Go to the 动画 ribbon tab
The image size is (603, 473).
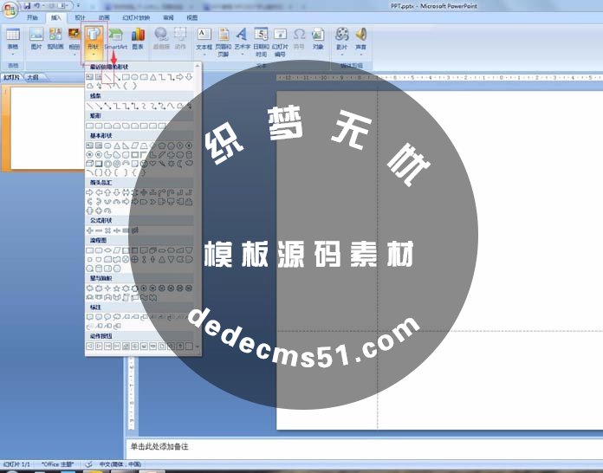pyautogui.click(x=104, y=17)
